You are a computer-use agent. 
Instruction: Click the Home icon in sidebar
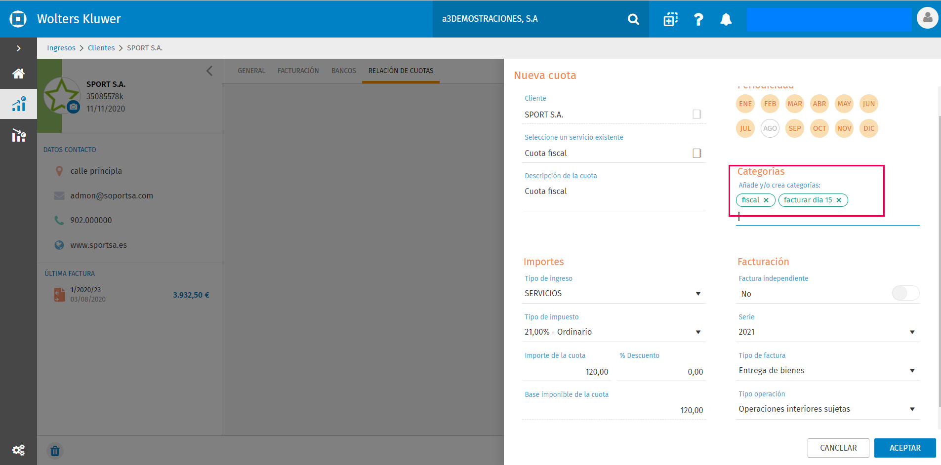18,74
